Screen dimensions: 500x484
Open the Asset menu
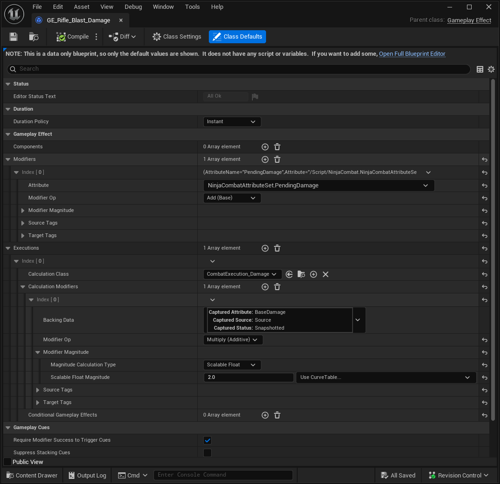click(81, 7)
